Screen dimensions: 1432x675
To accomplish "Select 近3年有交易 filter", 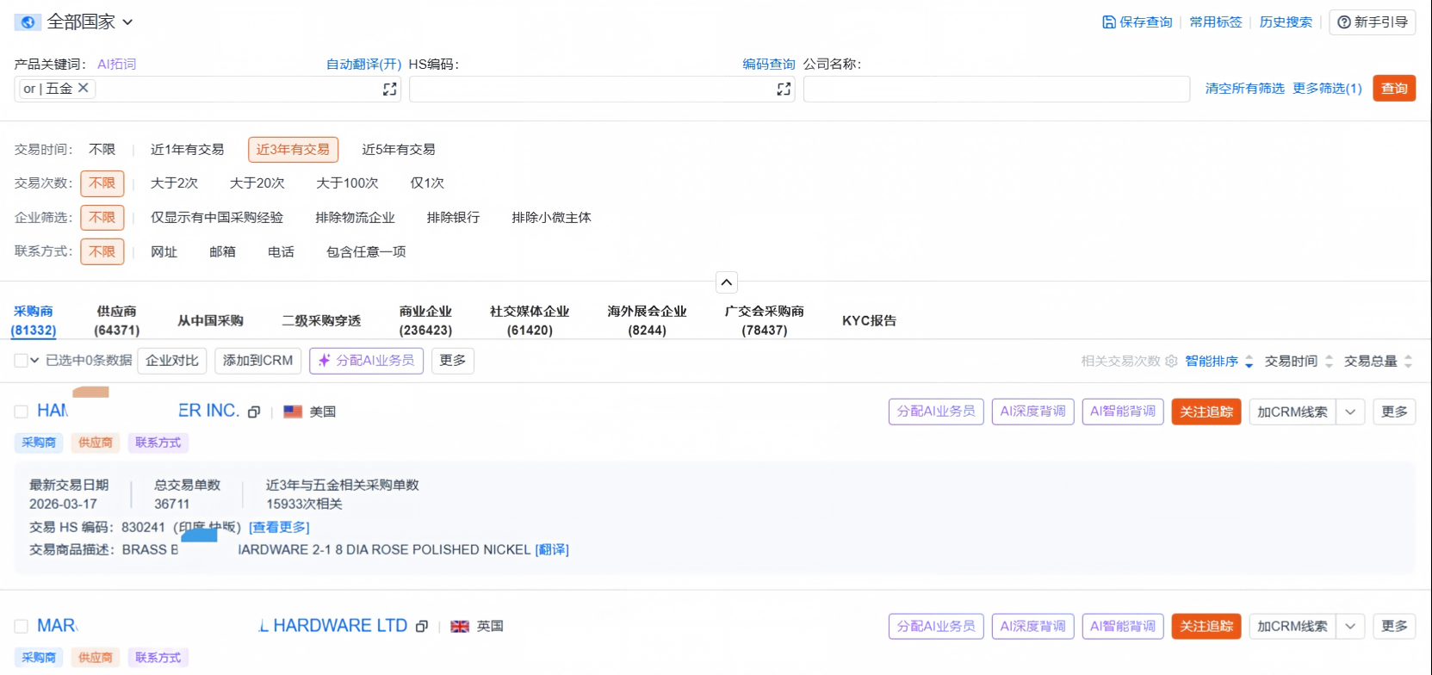I will pyautogui.click(x=293, y=150).
